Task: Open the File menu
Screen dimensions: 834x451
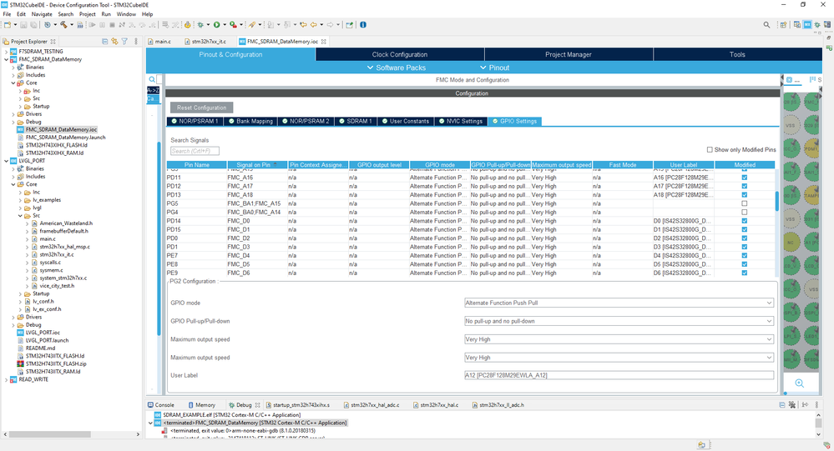Action: [x=7, y=14]
